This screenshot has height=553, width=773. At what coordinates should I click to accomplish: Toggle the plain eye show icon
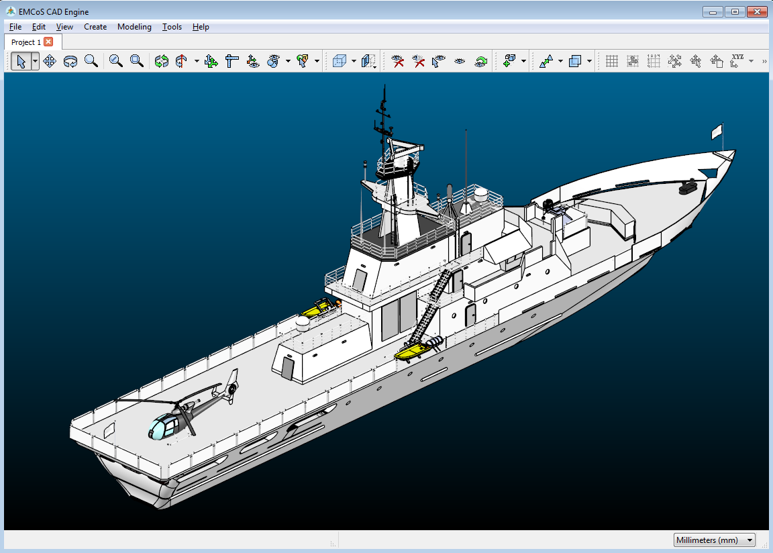pyautogui.click(x=460, y=62)
